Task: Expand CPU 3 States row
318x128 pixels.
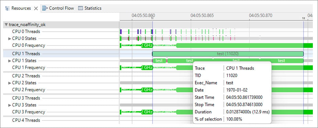Action: [10, 105]
